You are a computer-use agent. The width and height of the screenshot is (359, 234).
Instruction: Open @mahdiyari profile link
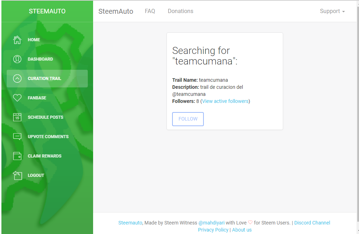[x=211, y=223]
